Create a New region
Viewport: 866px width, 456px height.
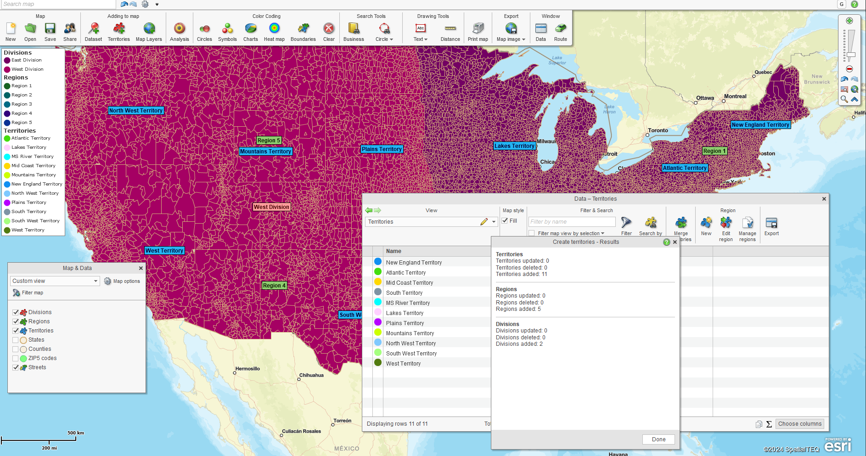point(706,226)
